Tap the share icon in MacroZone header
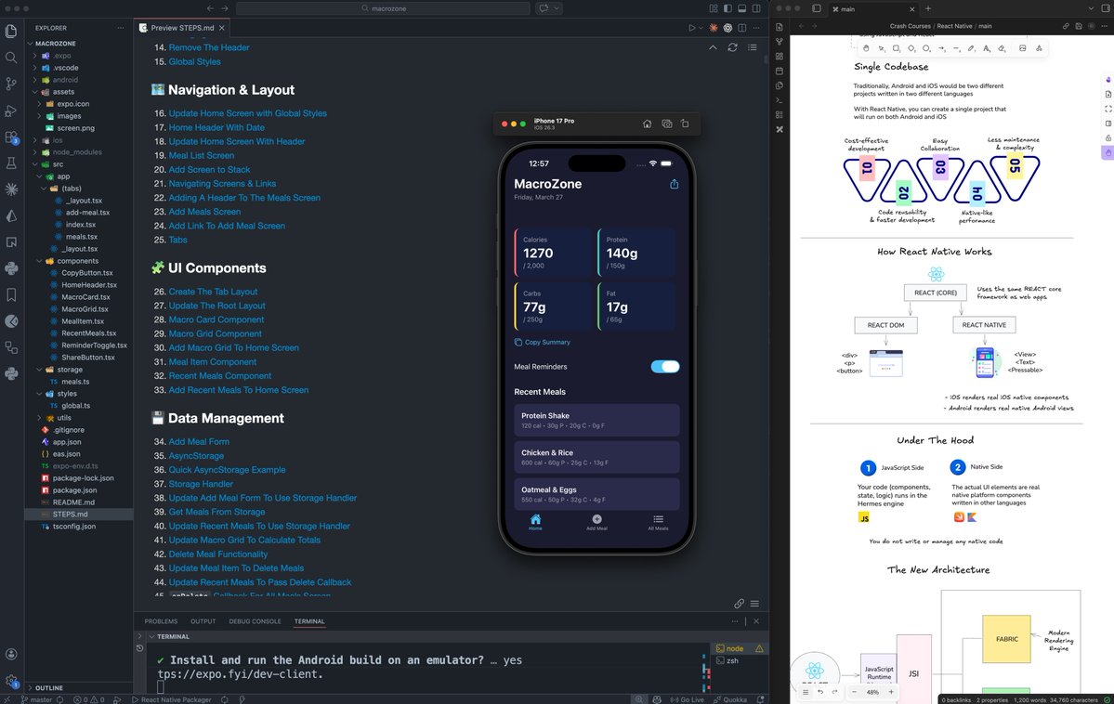 click(x=675, y=184)
